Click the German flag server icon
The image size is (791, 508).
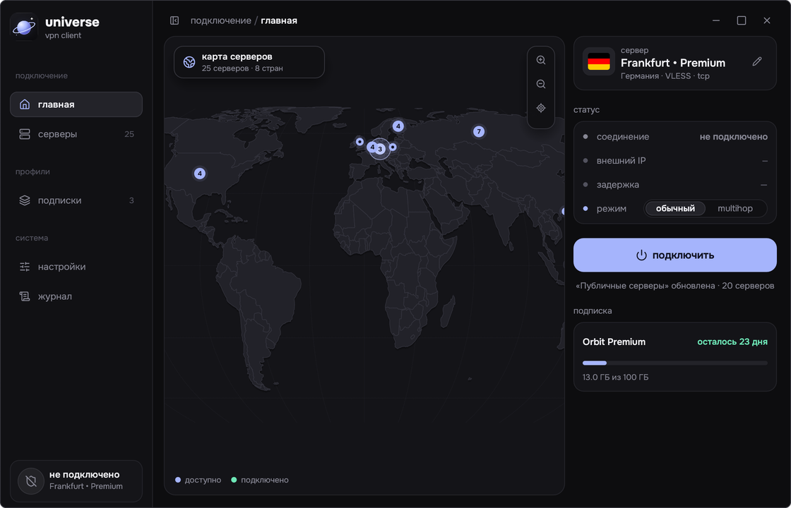pyautogui.click(x=599, y=61)
